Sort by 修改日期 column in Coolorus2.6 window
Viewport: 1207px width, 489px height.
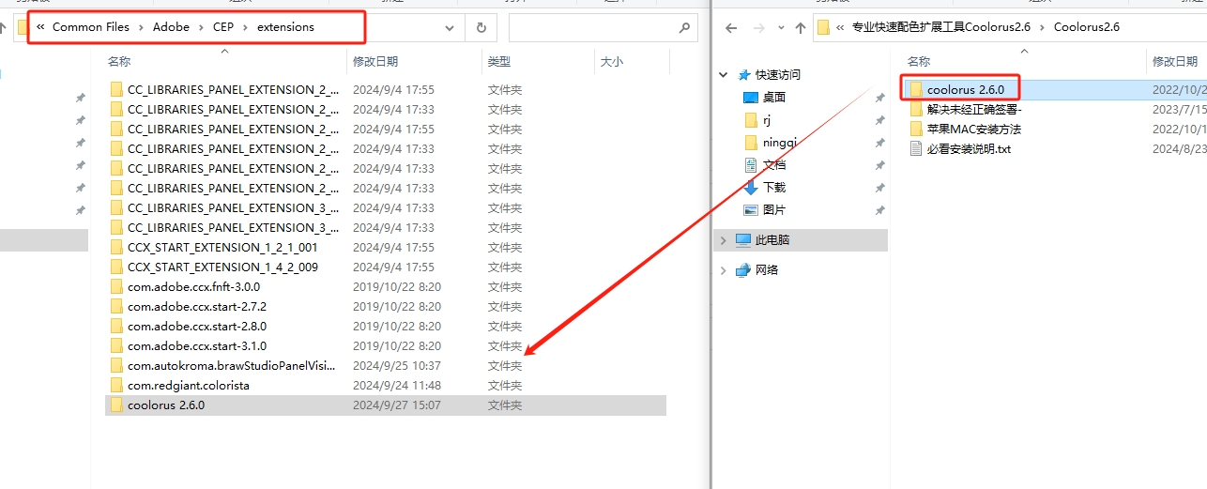coord(1177,61)
